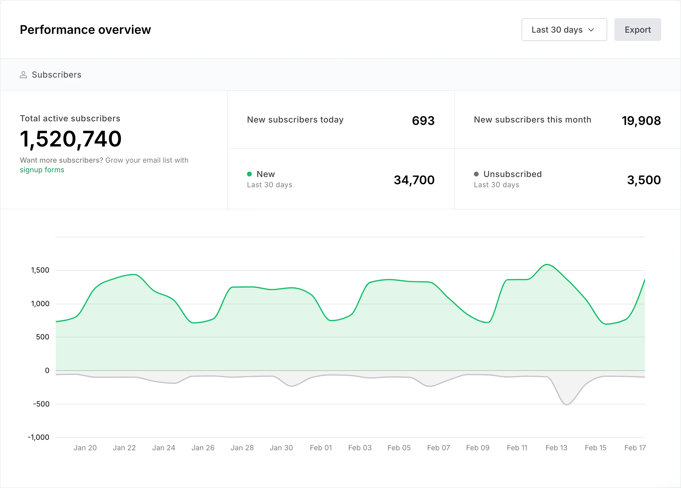Screen dimensions: 681x488
Task: Click the green peak near Feb 13
Action: (x=547, y=265)
